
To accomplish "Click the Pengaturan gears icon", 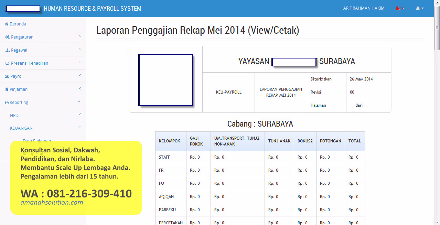I will (x=7, y=37).
